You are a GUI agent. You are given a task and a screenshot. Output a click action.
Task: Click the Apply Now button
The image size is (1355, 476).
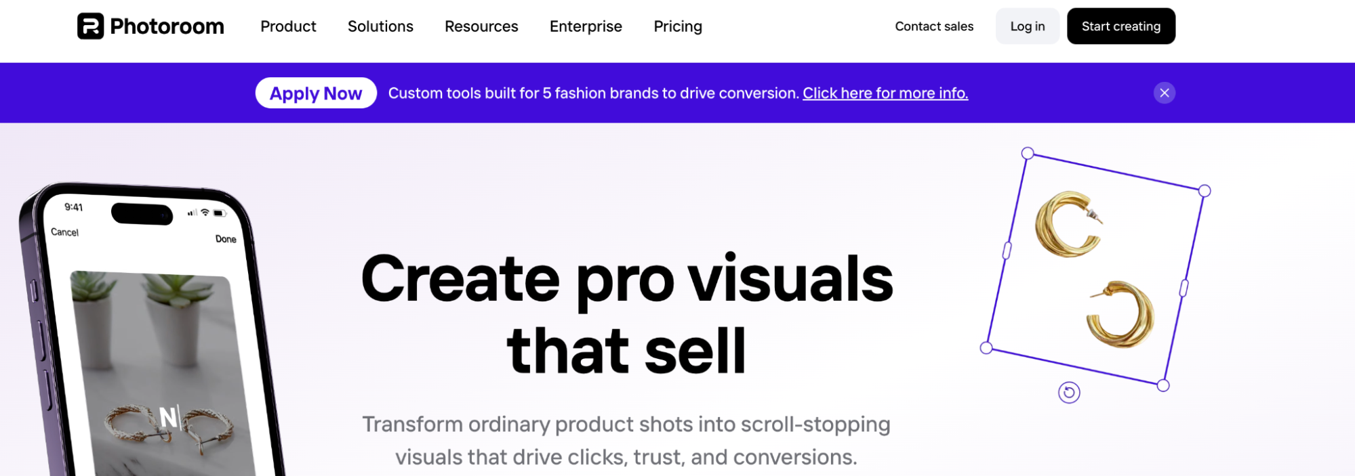pyautogui.click(x=316, y=93)
